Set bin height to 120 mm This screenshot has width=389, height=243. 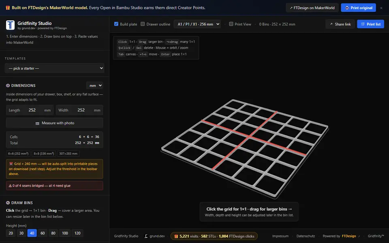pyautogui.click(x=77, y=233)
